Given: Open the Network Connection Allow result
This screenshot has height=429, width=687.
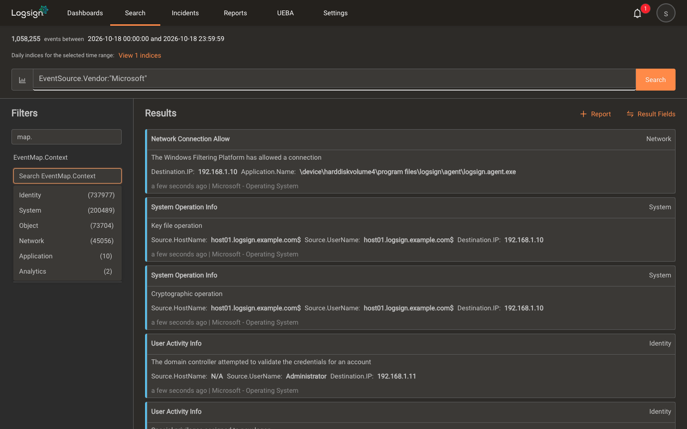Looking at the screenshot, I should pos(410,161).
